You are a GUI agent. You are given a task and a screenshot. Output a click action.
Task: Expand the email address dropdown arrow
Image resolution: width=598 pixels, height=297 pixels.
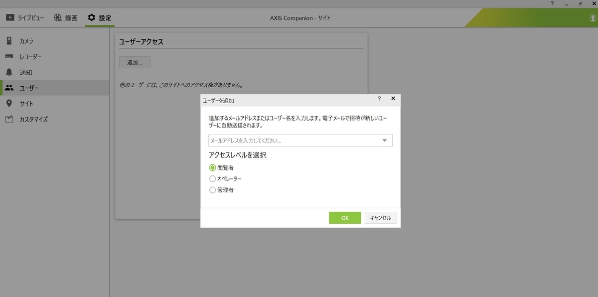385,141
